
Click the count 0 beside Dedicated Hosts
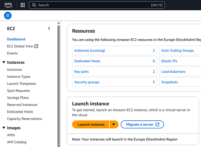tap(154, 61)
